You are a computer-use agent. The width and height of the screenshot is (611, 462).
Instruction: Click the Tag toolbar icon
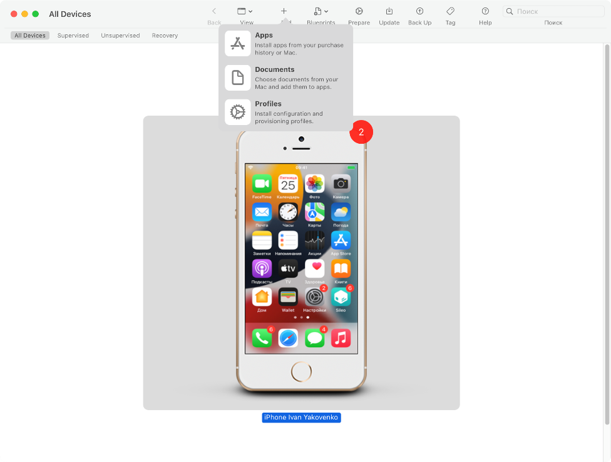(x=451, y=11)
